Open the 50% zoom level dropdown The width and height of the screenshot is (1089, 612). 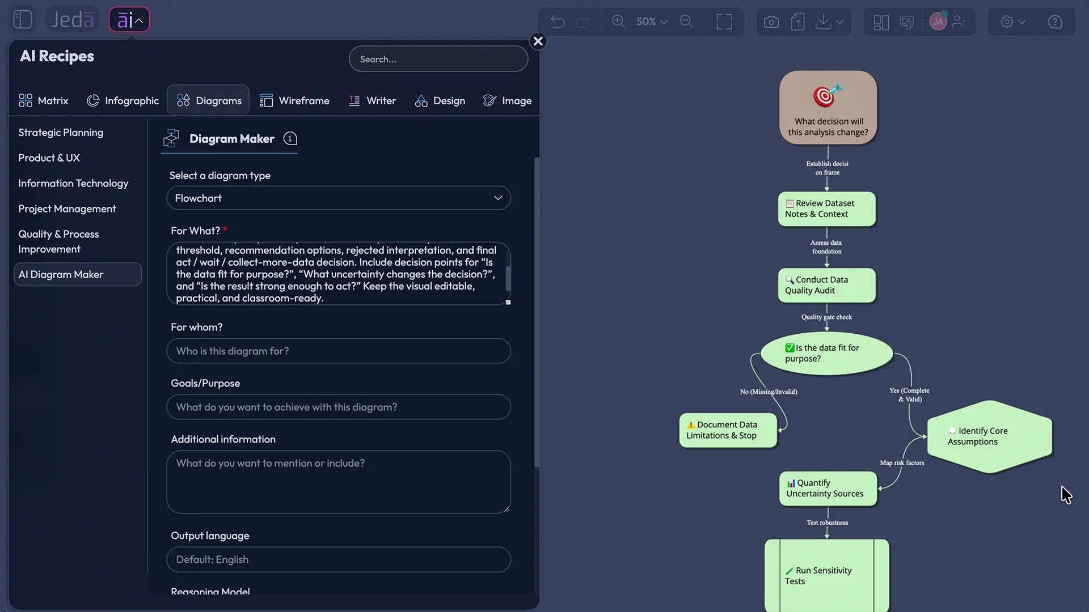click(x=652, y=22)
